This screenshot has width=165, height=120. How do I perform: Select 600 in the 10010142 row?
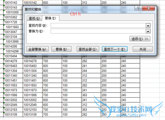point(52,3)
